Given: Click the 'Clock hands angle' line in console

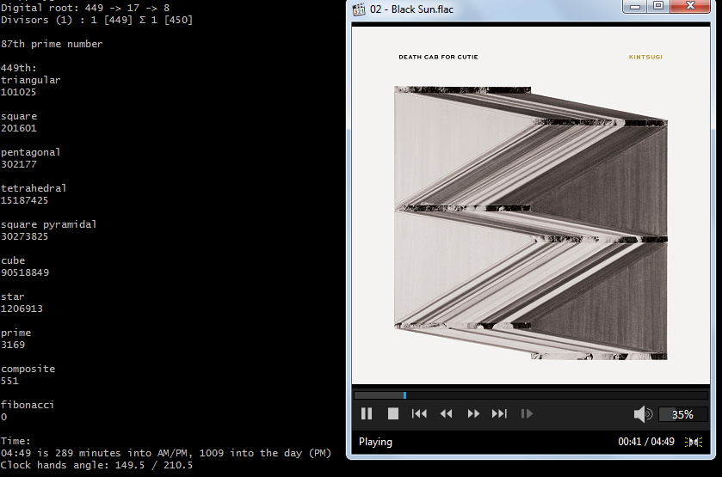Looking at the screenshot, I should click(x=96, y=465).
